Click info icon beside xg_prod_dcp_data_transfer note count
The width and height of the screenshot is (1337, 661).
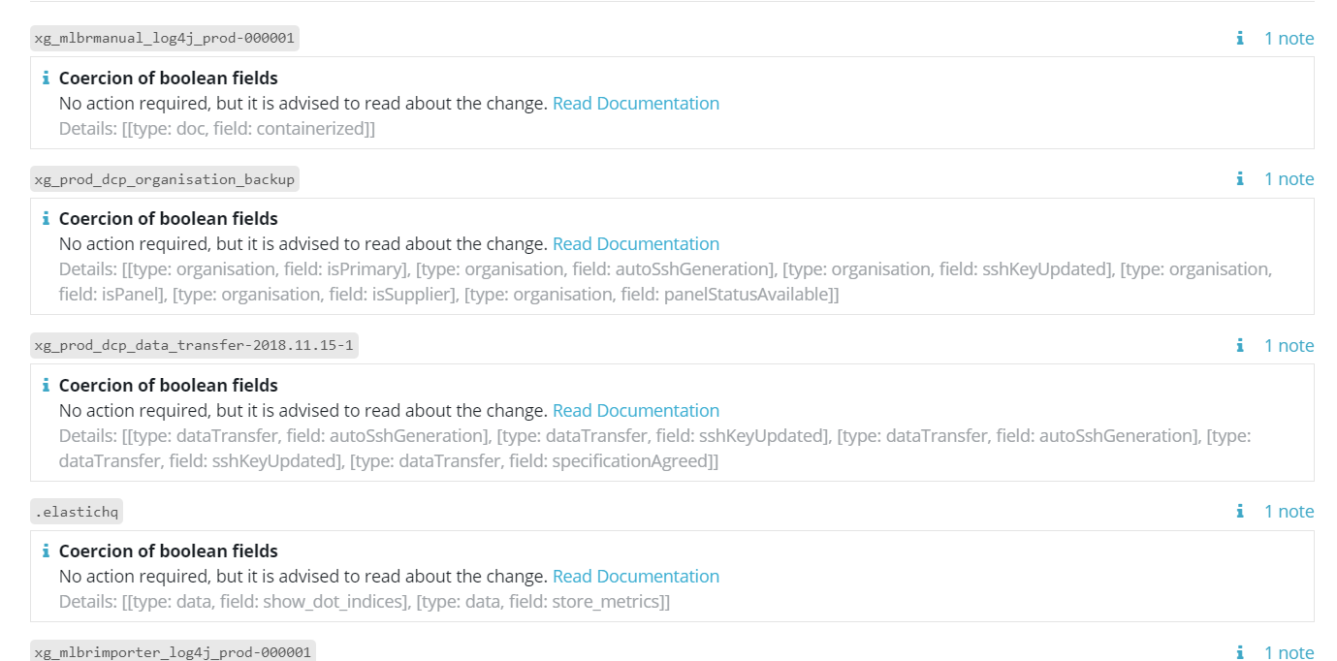pos(1239,346)
